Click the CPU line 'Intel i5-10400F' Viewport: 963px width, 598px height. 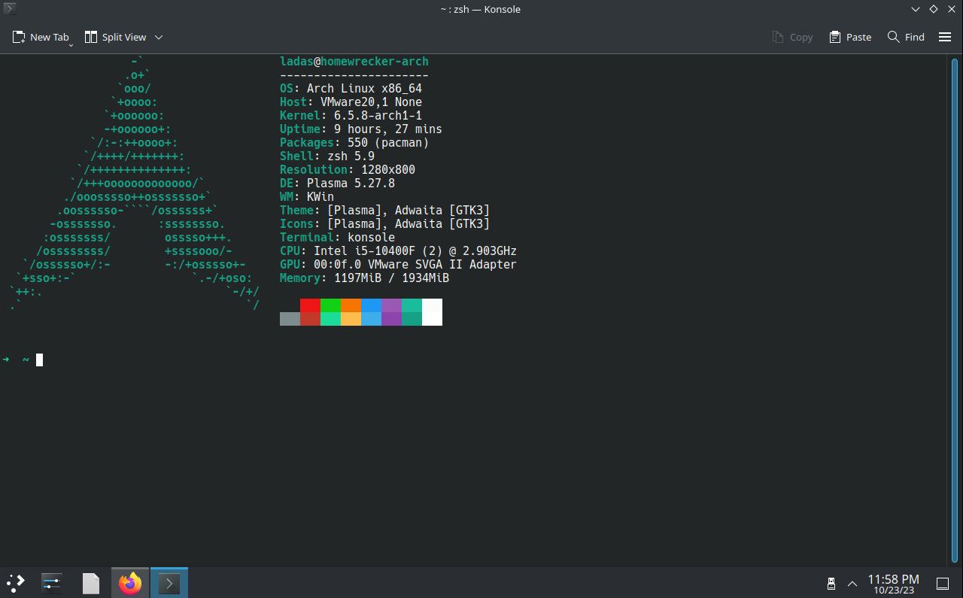click(x=364, y=251)
